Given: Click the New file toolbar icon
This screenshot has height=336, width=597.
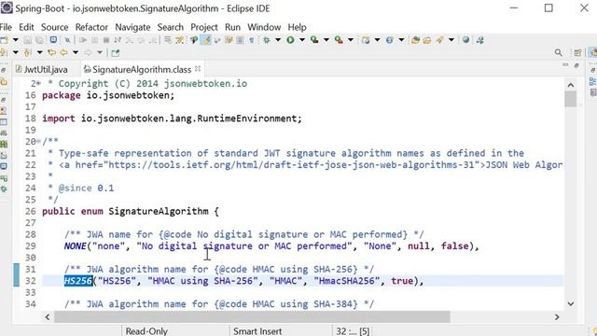Looking at the screenshot, I should 4,40.
